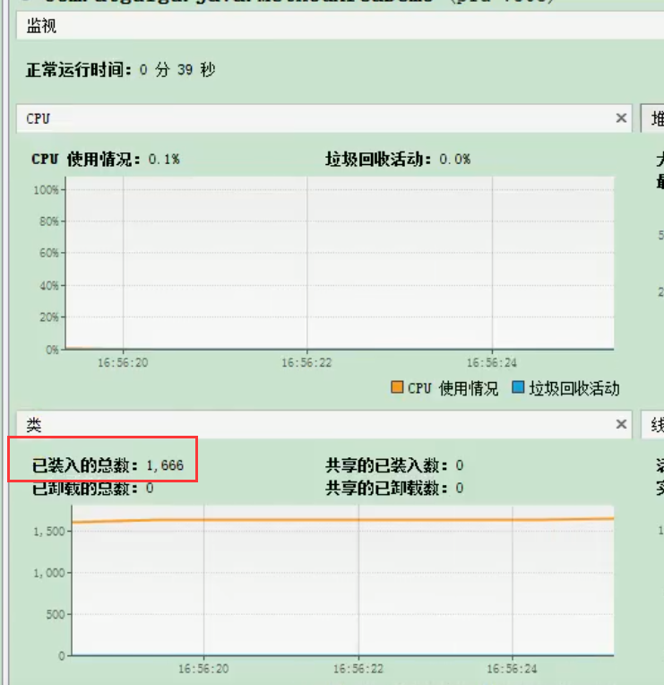This screenshot has height=685, width=664.
Task: Click 16:56:22 marker on CPU chart
Action: (x=306, y=362)
